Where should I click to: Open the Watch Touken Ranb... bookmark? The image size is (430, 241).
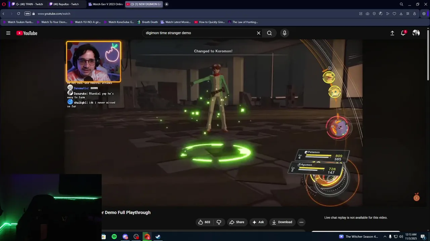(18, 22)
